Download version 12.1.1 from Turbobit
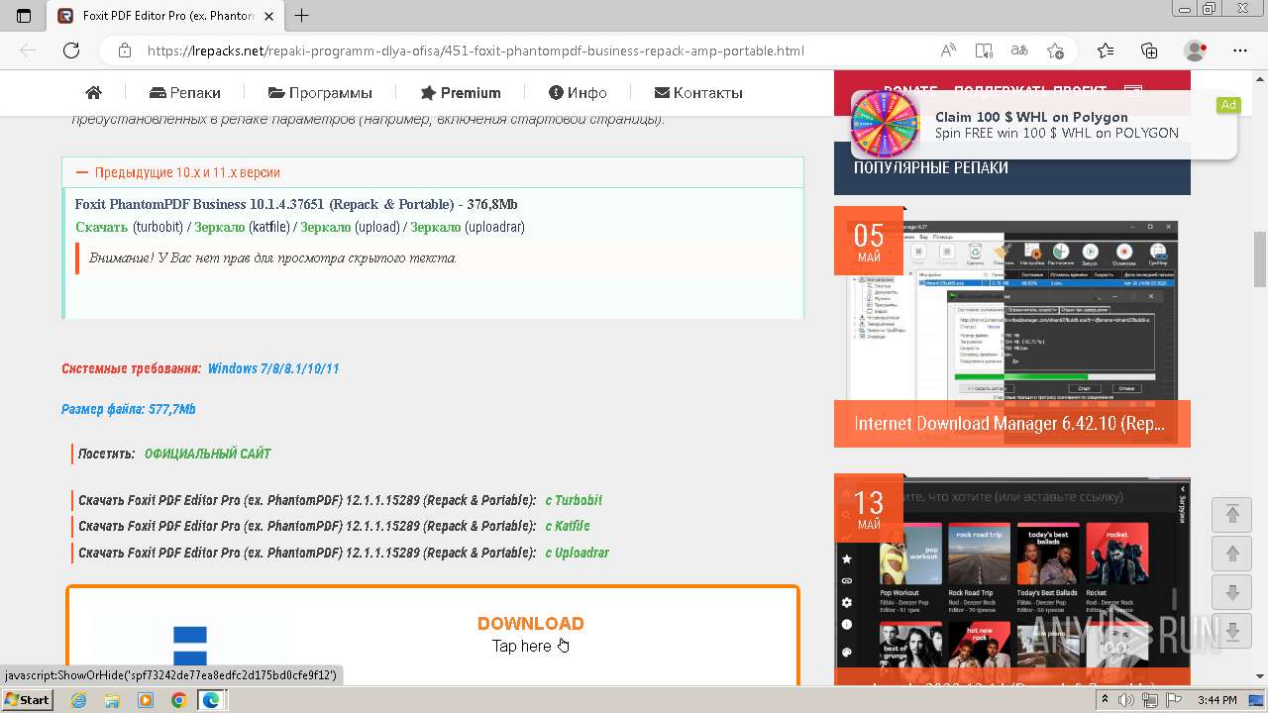 click(x=574, y=500)
